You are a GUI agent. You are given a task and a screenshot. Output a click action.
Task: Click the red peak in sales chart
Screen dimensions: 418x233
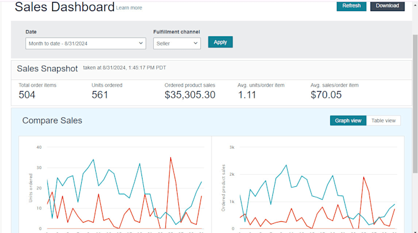(364, 177)
